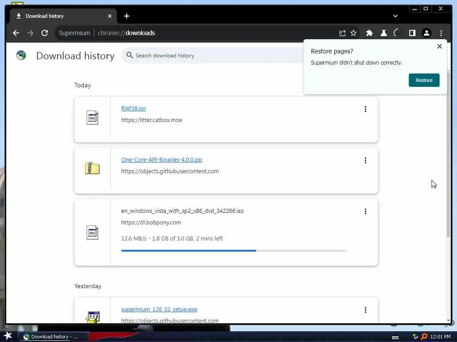Click the forward navigation arrow
457x342 pixels.
[30, 33]
